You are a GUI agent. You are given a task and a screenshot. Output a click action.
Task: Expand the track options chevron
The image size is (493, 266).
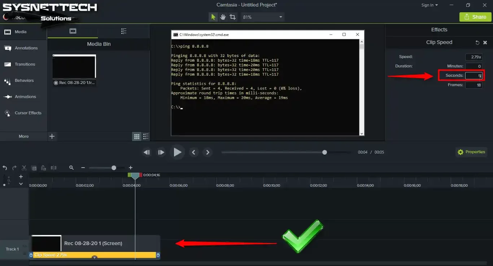[x=21, y=184]
